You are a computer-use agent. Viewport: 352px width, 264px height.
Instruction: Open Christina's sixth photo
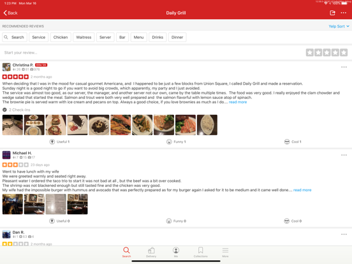(121, 125)
